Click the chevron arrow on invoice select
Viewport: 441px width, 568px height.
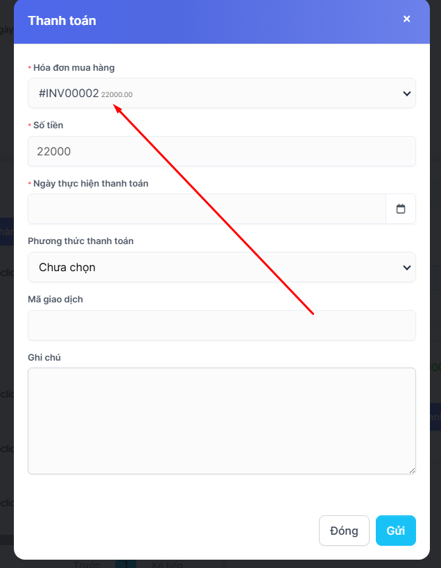click(x=406, y=94)
